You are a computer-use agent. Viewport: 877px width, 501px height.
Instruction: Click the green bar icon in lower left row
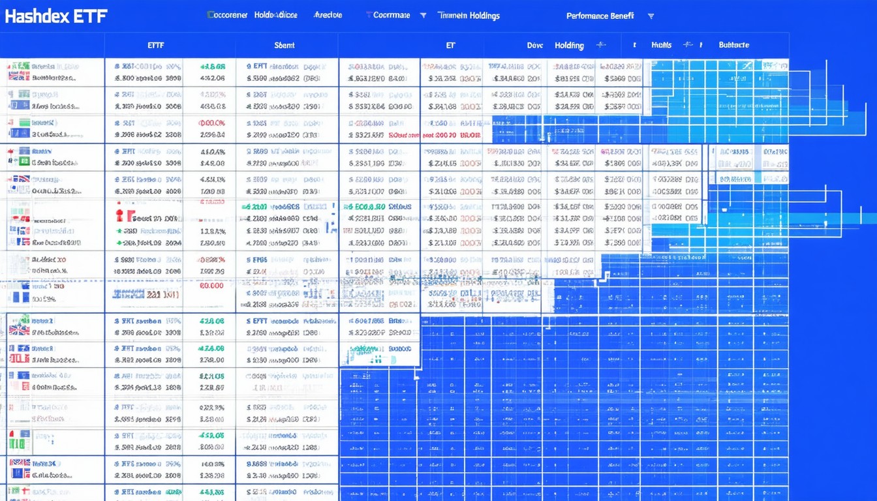20,443
